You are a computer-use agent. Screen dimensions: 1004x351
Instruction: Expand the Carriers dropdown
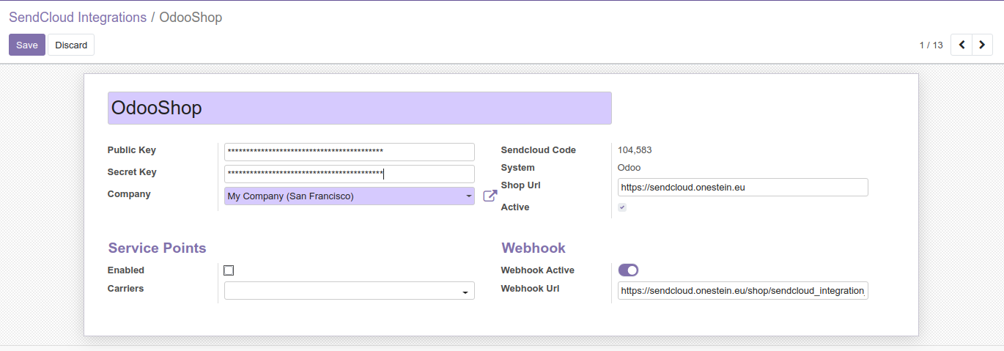pyautogui.click(x=350, y=291)
